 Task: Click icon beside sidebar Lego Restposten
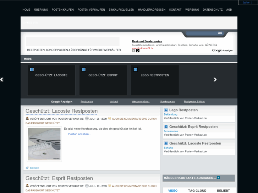pos(166,110)
